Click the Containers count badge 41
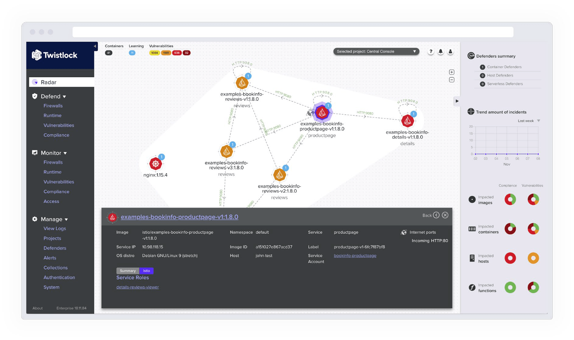574x340 pixels. [x=109, y=53]
